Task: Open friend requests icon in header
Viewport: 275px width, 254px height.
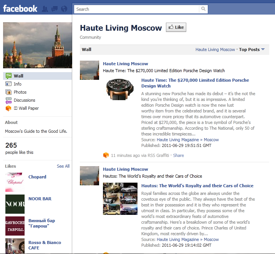Action: tap(45, 9)
